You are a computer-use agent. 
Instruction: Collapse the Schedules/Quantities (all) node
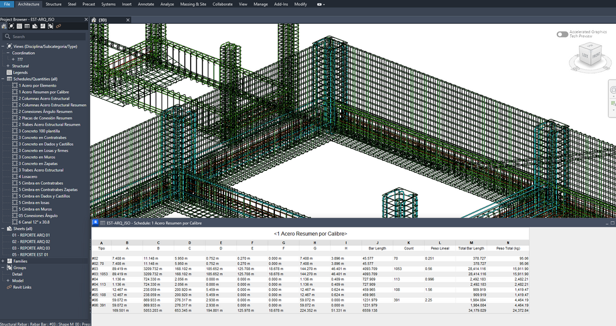point(3,79)
